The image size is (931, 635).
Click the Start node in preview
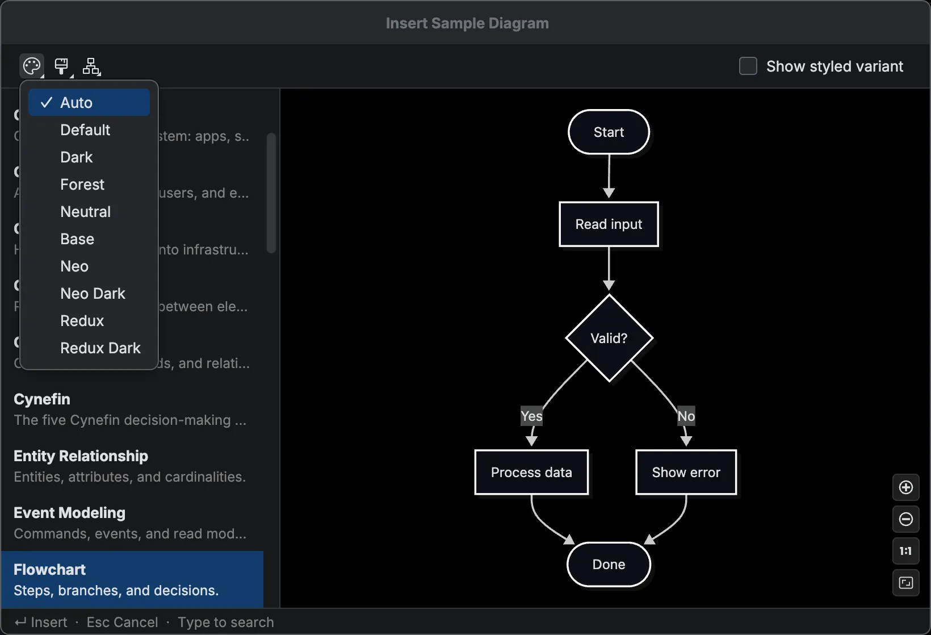click(x=609, y=132)
